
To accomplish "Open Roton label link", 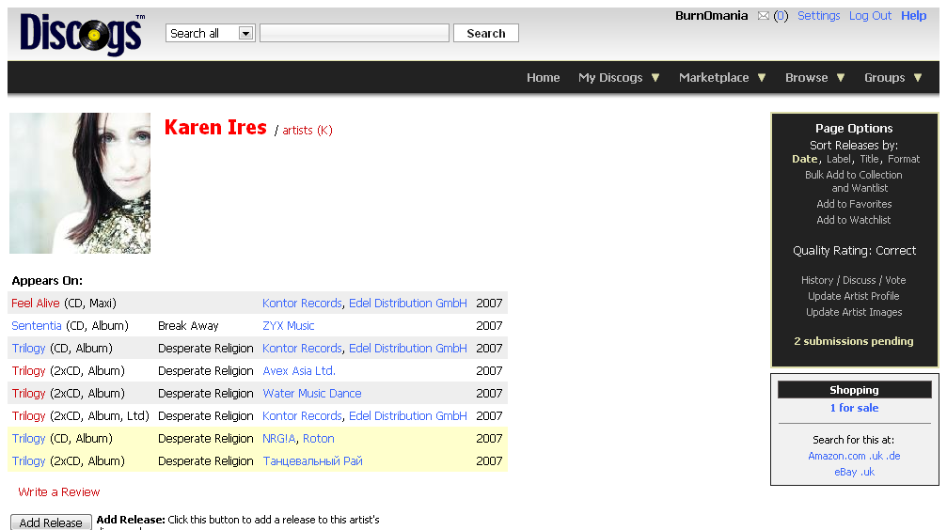I will point(318,438).
